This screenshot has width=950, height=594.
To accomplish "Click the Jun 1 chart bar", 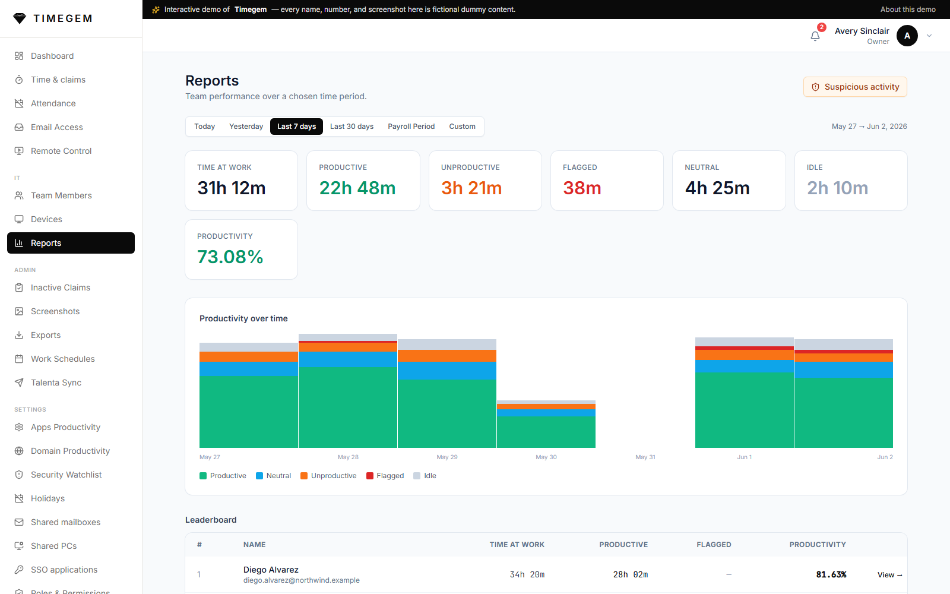I will click(745, 393).
